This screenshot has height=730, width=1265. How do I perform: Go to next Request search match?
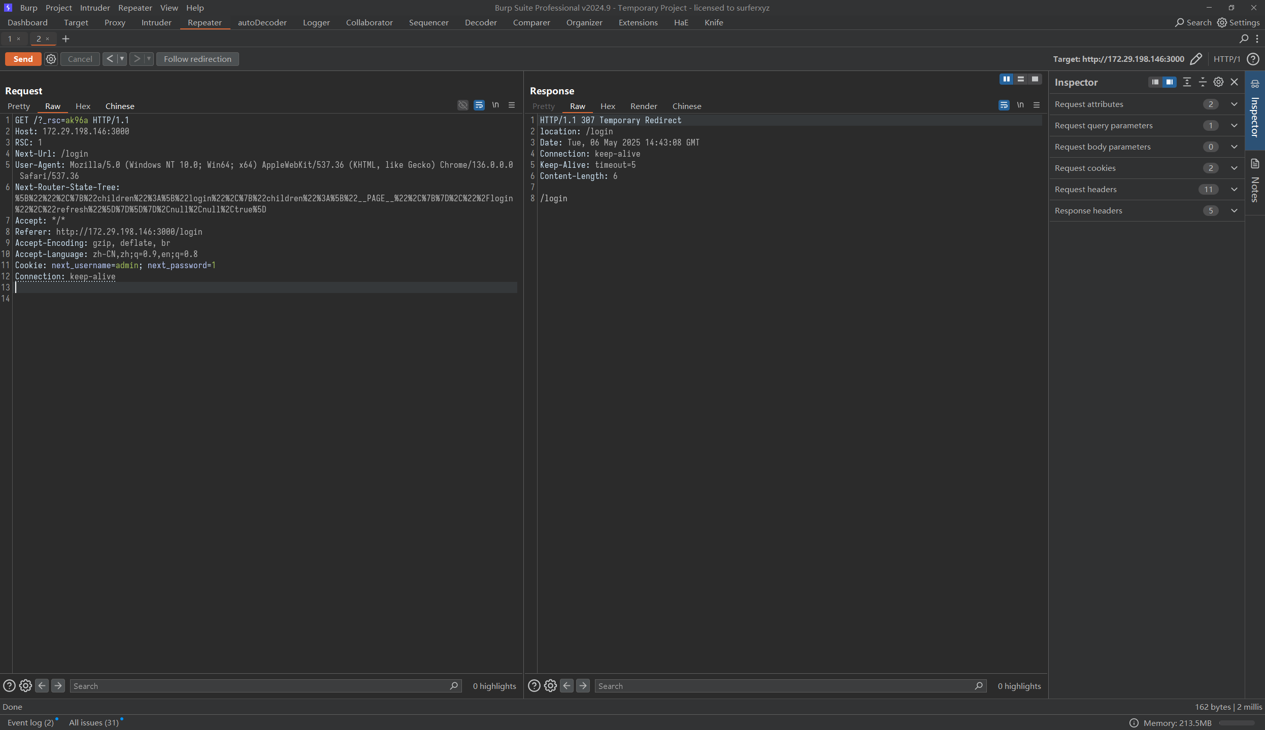58,686
